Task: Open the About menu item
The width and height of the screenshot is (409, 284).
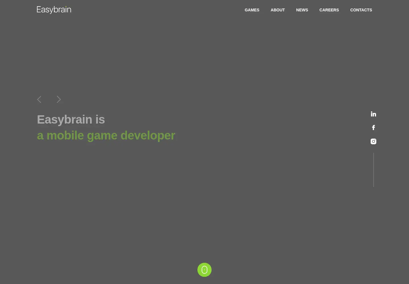Action: coord(278,10)
